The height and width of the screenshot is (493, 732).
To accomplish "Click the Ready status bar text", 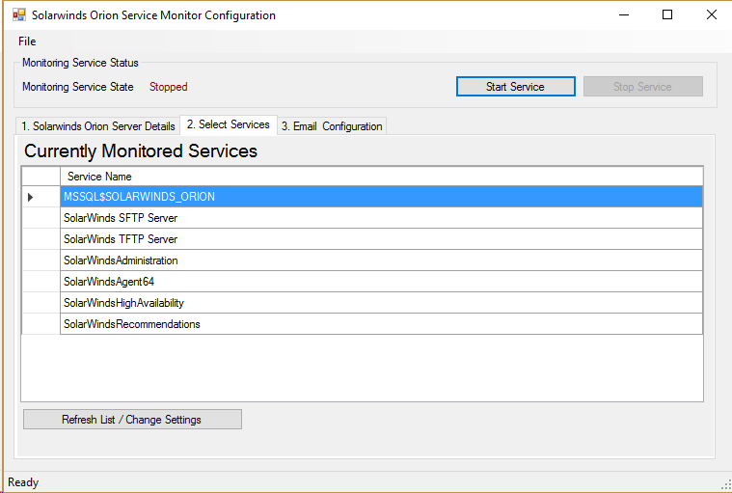I will [x=23, y=482].
